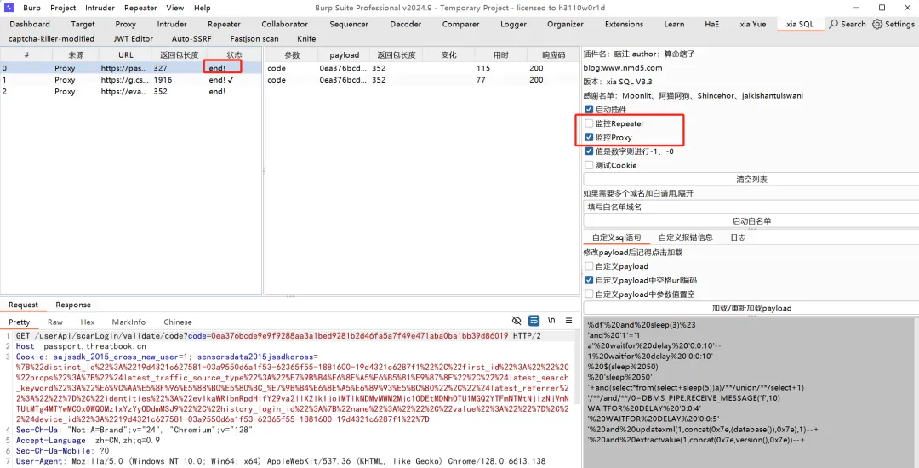Open the Repeater menu in menu bar
The width and height of the screenshot is (919, 468).
point(140,8)
